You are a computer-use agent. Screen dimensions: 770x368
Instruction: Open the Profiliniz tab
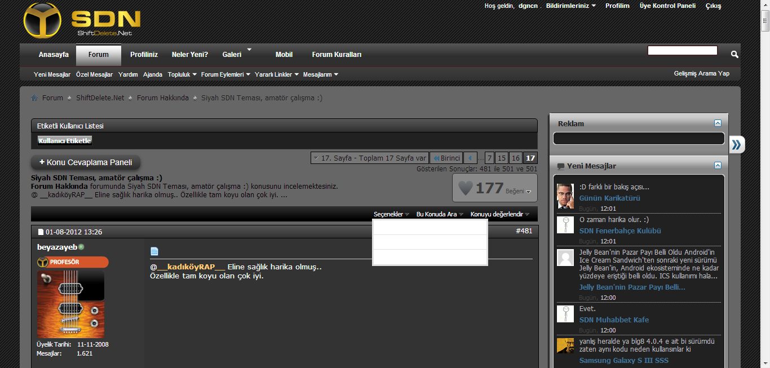click(x=144, y=55)
